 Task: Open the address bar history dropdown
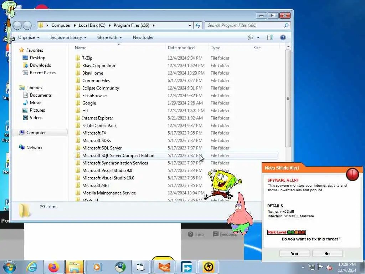(x=190, y=25)
